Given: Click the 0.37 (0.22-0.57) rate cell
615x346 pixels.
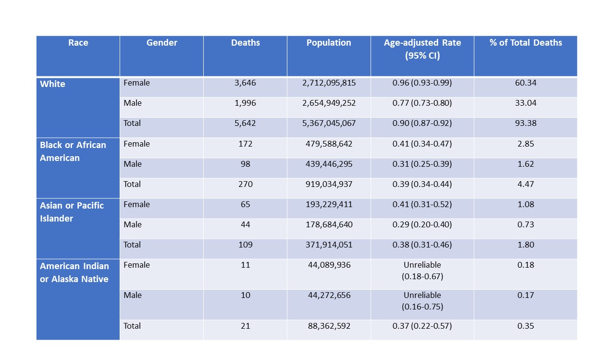Looking at the screenshot, I should coord(422,326).
